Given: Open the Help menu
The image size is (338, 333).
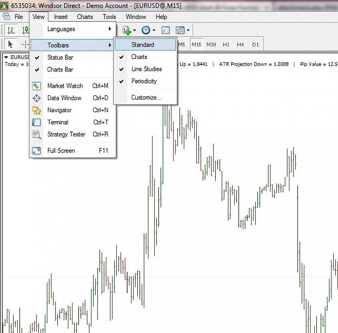Looking at the screenshot, I should point(161,17).
